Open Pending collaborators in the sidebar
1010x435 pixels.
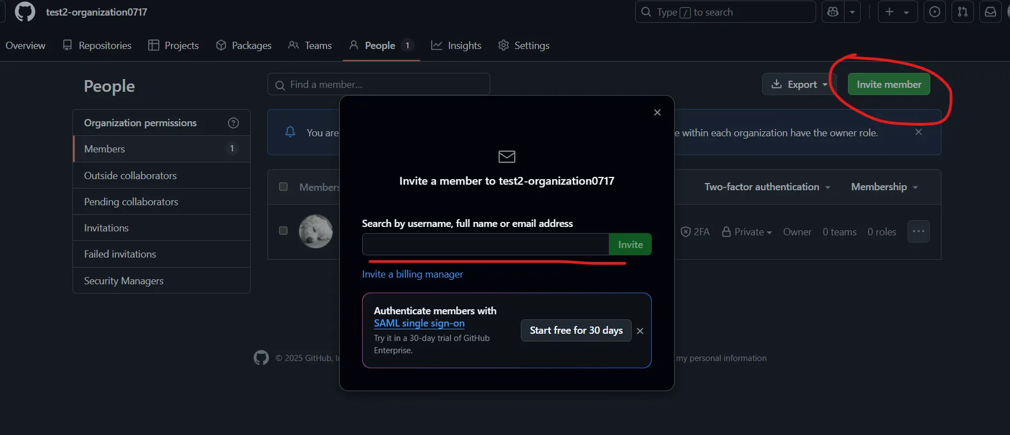(x=162, y=202)
